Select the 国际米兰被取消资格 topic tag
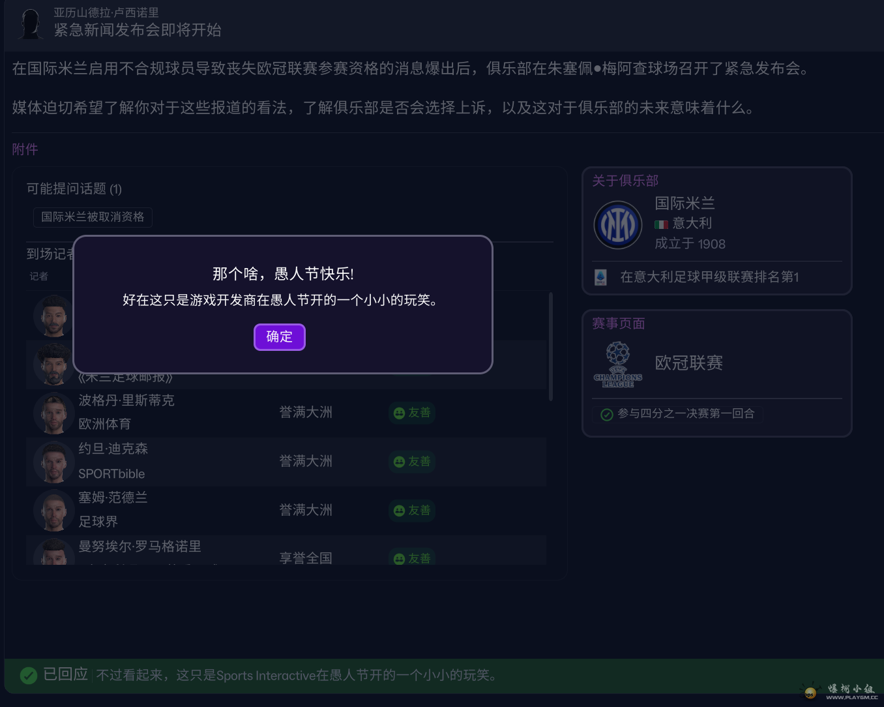 pyautogui.click(x=93, y=217)
